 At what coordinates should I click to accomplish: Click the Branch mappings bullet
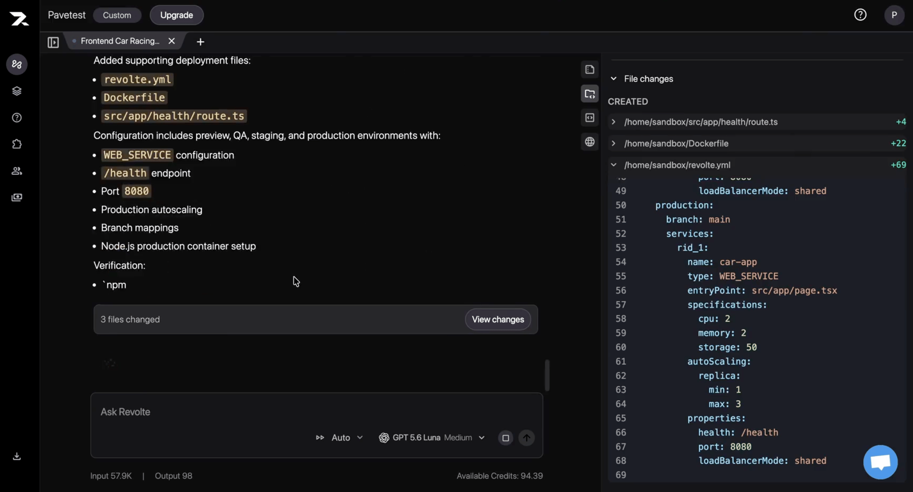tap(140, 228)
